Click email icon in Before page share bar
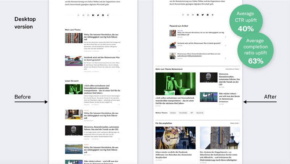290x164 pixels. pyautogui.click(x=88, y=15)
